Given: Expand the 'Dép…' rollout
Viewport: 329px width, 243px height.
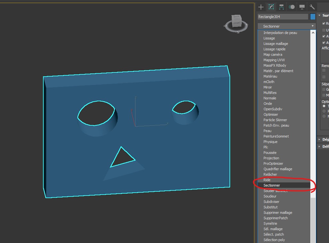Looking at the screenshot, I should tap(320, 139).
